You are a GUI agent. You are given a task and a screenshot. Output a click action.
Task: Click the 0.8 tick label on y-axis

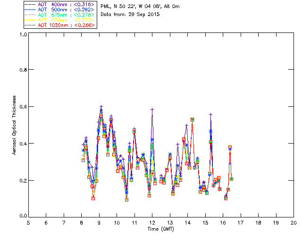point(22,70)
